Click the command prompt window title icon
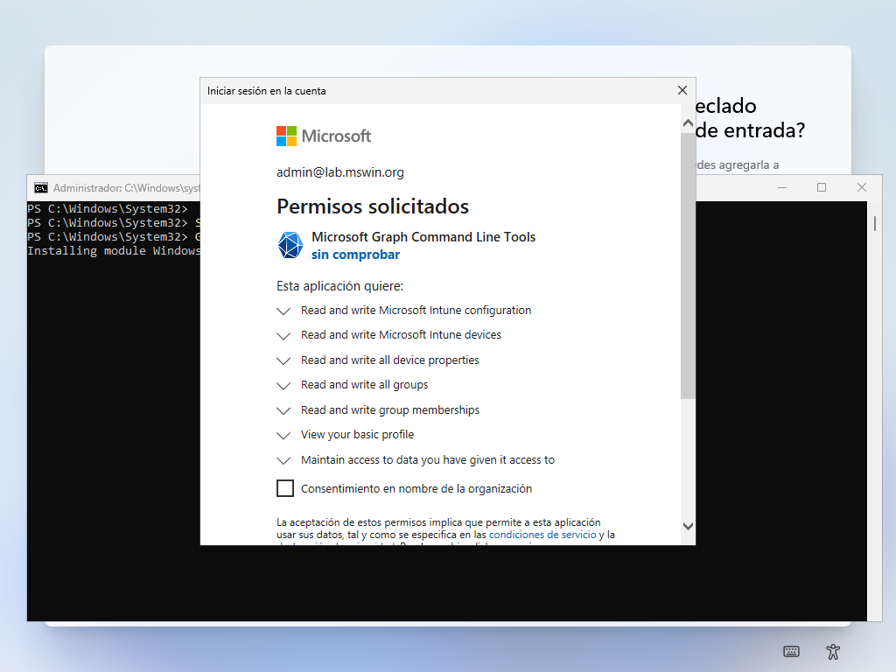 click(41, 188)
